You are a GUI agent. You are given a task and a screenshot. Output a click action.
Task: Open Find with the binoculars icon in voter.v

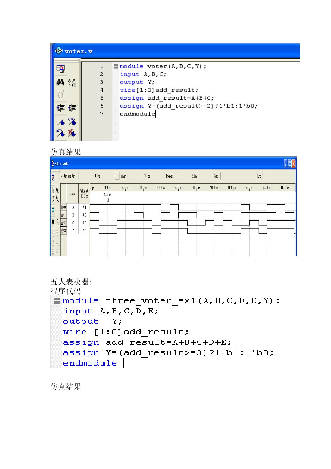click(60, 82)
